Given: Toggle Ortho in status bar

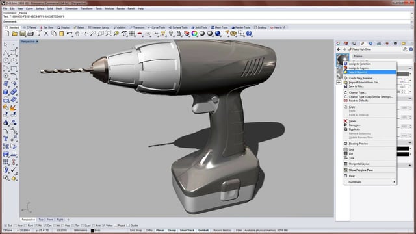Looking at the screenshot, I should pos(149,231).
